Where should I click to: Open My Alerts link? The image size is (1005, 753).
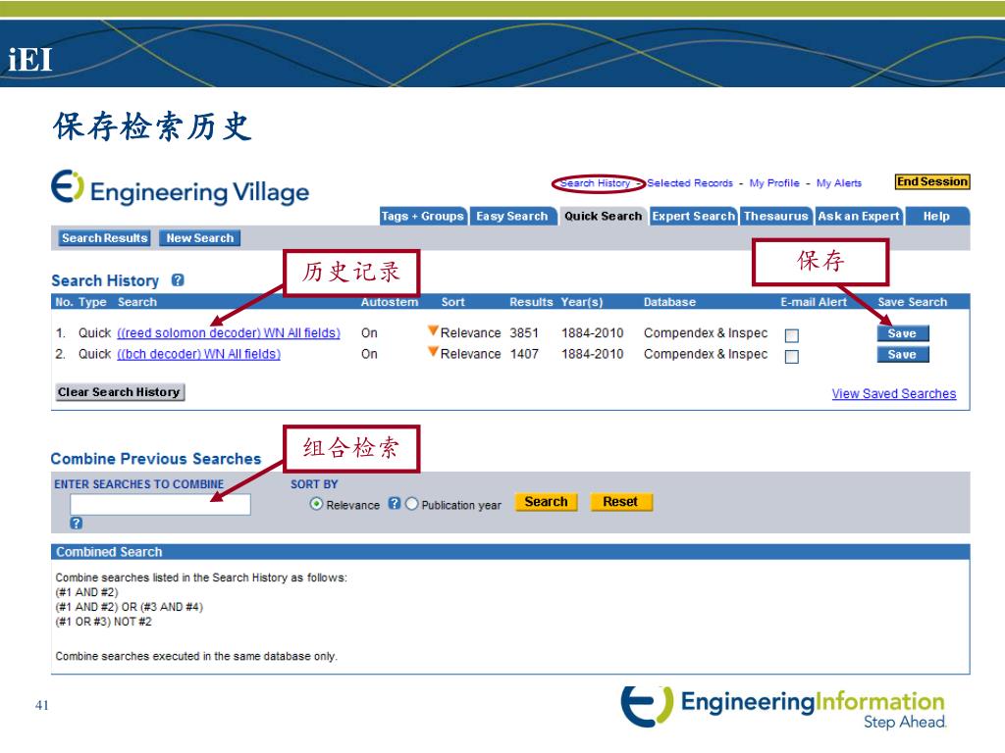839,183
